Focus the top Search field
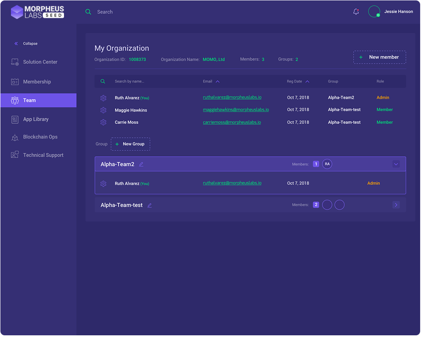This screenshot has height=337, width=421. coord(105,12)
